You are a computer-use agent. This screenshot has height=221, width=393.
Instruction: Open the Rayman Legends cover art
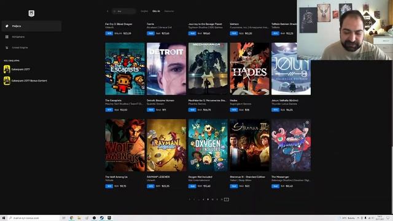pos(166,145)
